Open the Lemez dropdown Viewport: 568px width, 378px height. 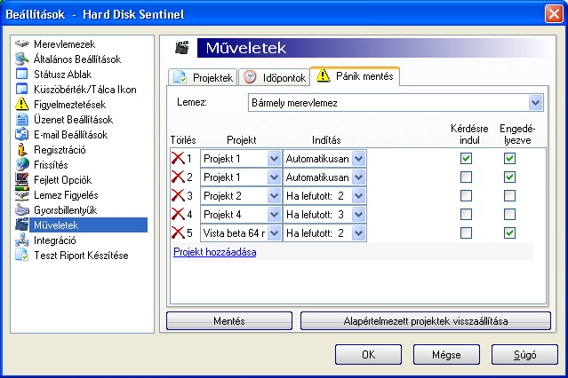[x=535, y=104]
